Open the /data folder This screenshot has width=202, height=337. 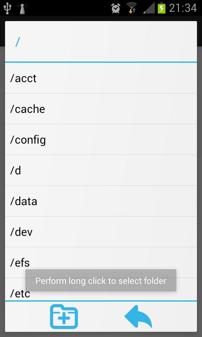[x=101, y=201]
